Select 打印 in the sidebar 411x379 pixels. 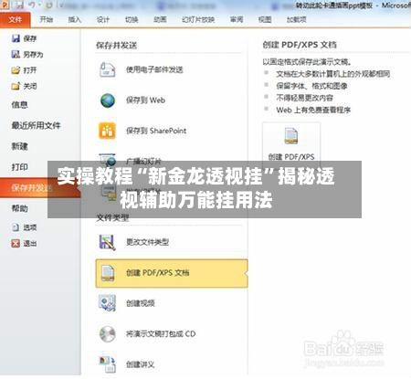[x=19, y=167]
